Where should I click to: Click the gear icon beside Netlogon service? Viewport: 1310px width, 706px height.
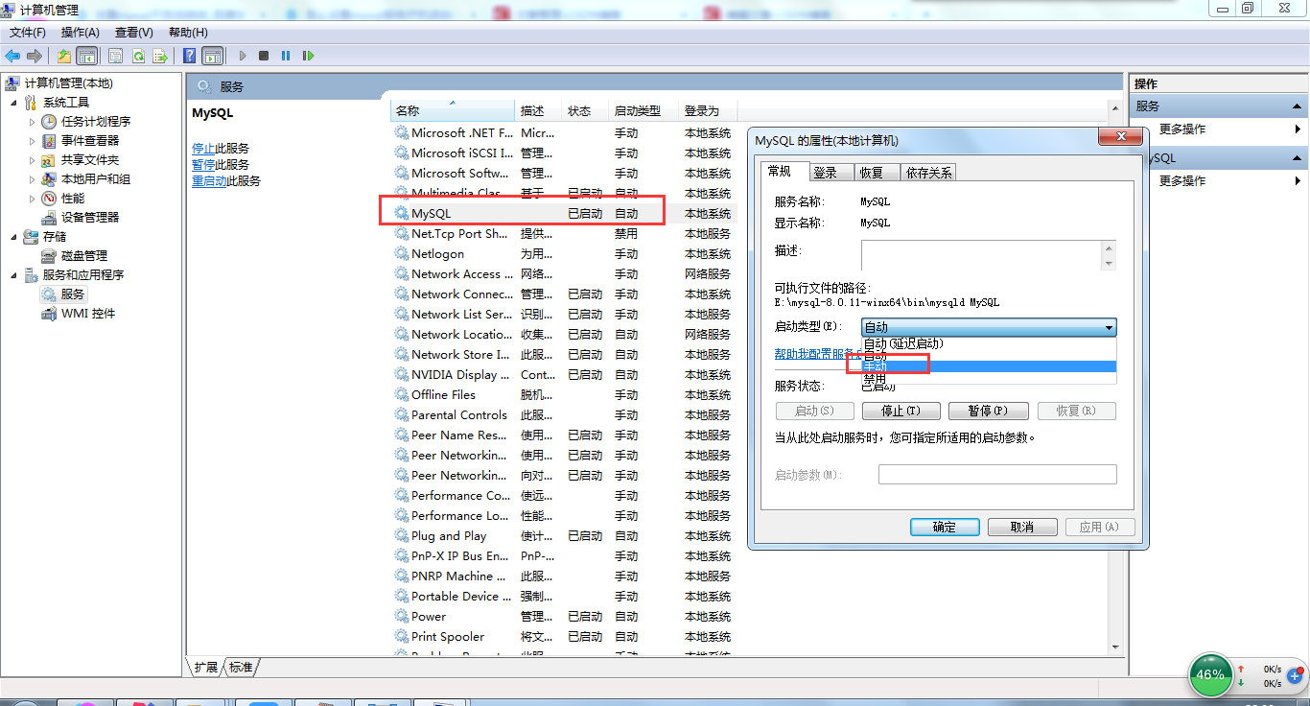402,254
